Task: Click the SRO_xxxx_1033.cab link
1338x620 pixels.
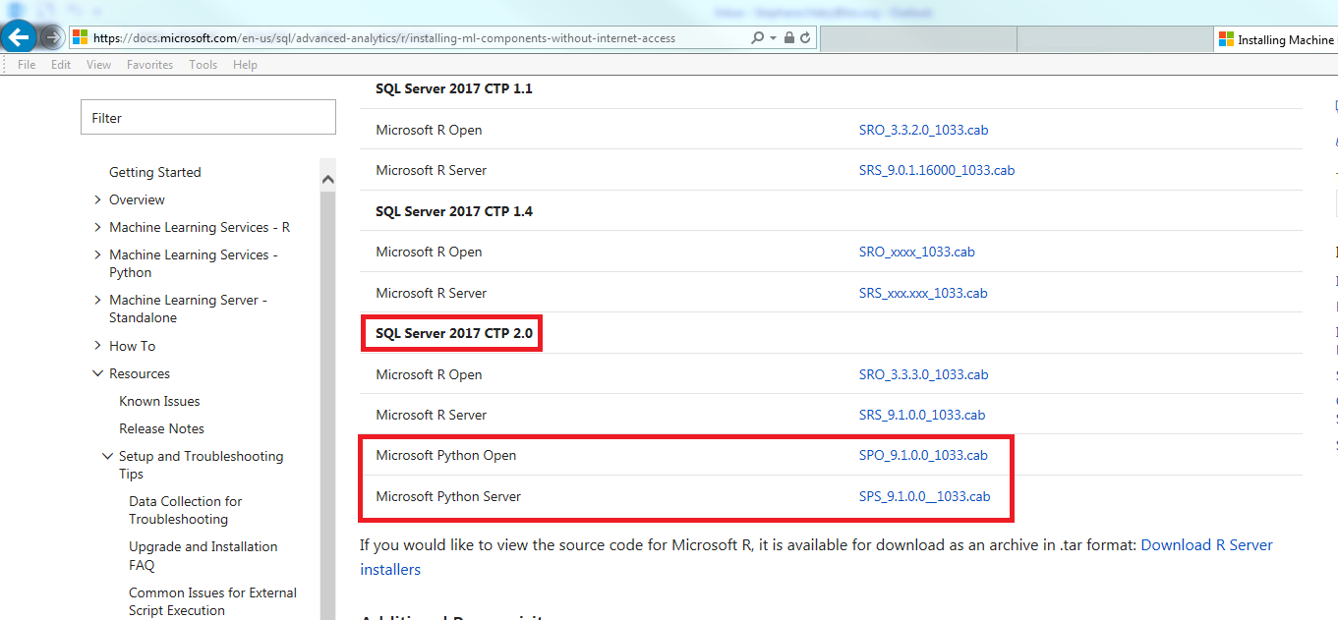Action: tap(916, 252)
